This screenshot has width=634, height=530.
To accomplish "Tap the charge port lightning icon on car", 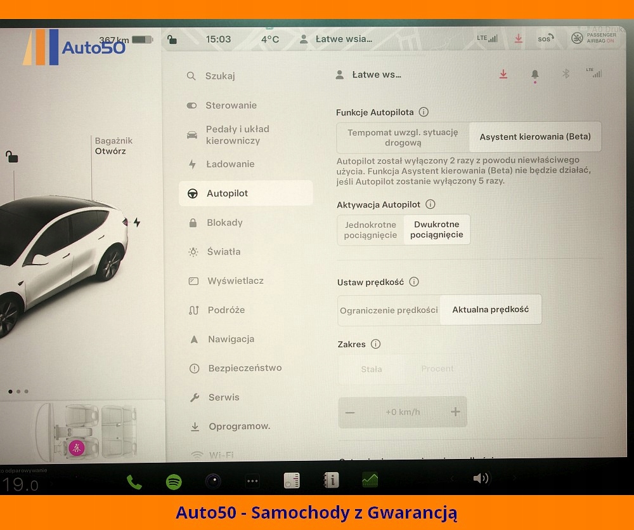I will click(137, 222).
